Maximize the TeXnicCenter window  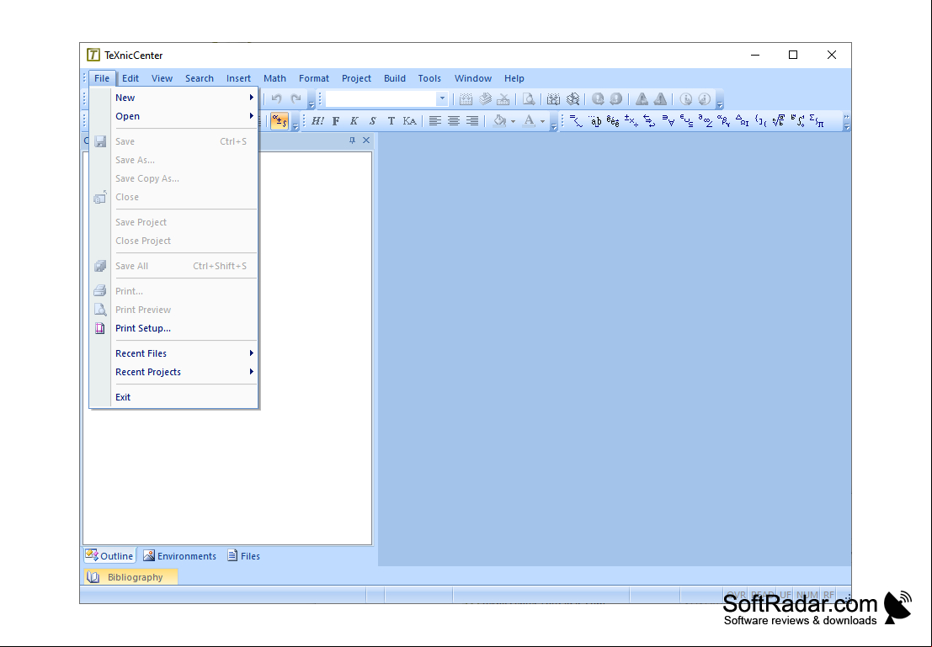[x=793, y=55]
